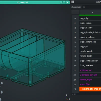The width and height of the screenshot is (101, 101).
Task: Select the y_divider_val cell
Action: coord(90,70)
